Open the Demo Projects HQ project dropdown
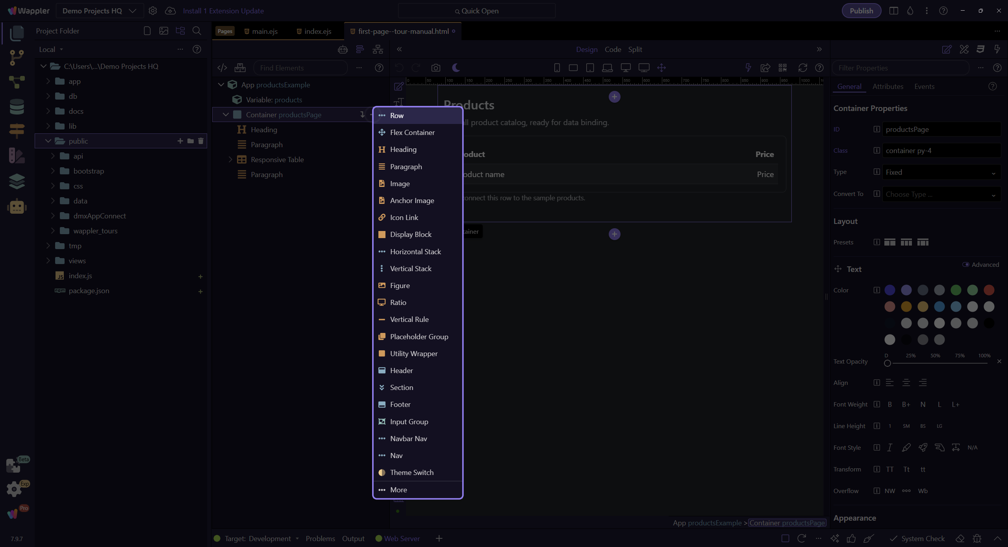Viewport: 1008px width, 547px height. 99,11
